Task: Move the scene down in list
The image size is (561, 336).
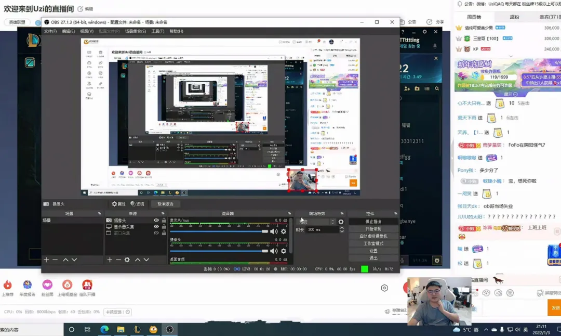Action: [x=74, y=260]
